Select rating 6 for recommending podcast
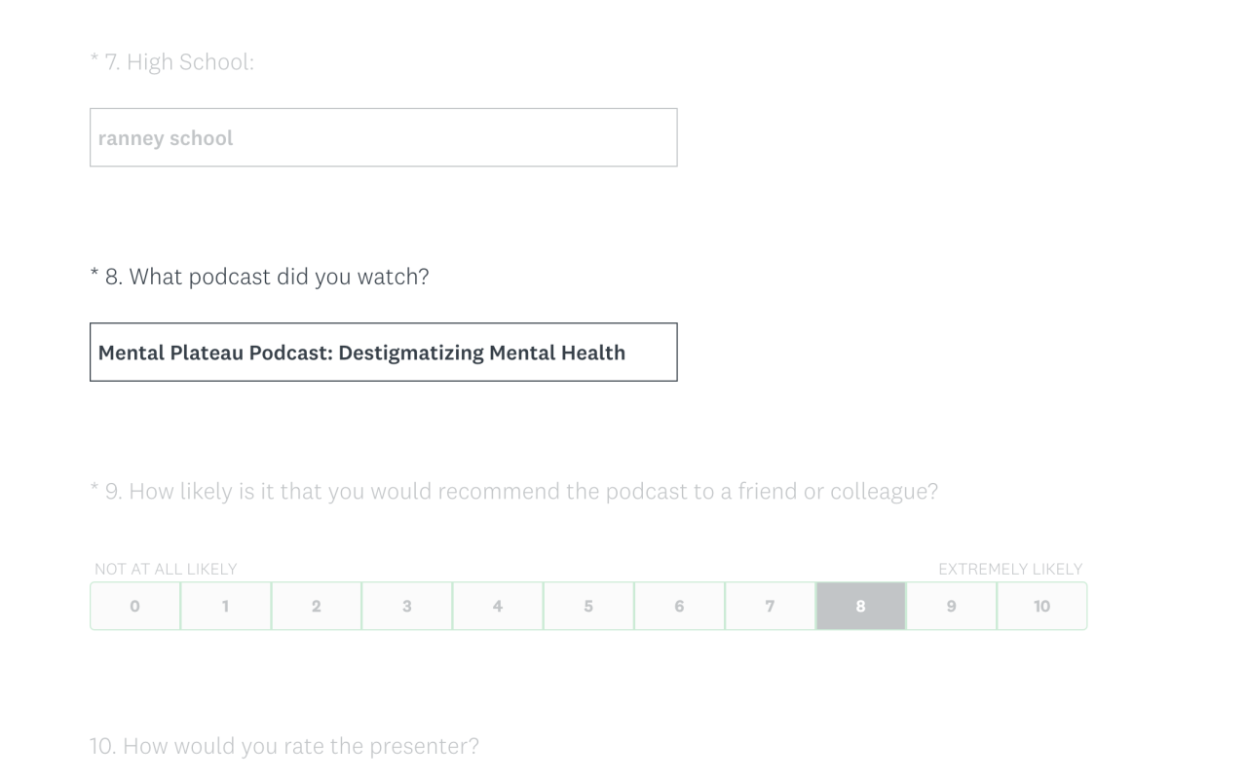Screen dimensions: 1247x782 tap(679, 606)
